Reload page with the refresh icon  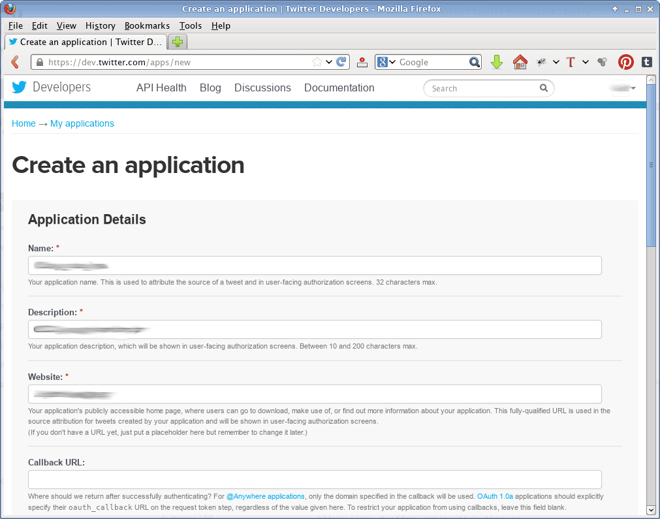[x=341, y=62]
